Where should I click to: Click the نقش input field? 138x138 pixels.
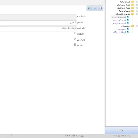tap(38, 23)
